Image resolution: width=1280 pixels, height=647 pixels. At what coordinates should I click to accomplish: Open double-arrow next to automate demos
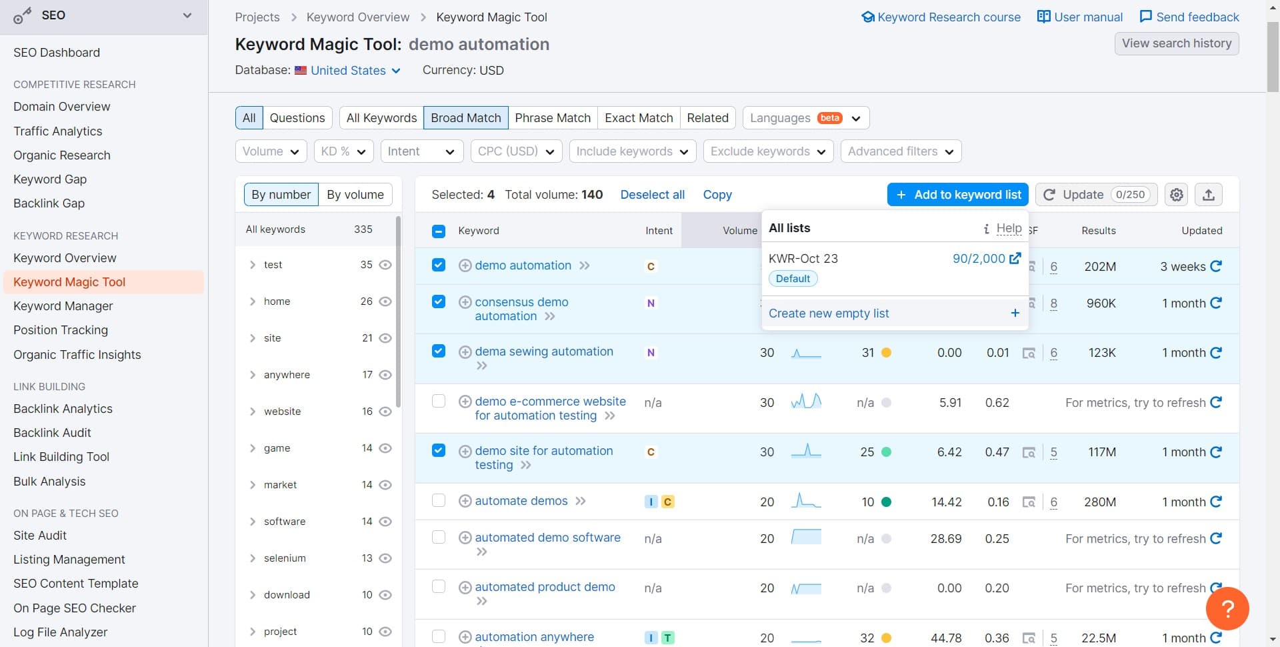tap(581, 501)
